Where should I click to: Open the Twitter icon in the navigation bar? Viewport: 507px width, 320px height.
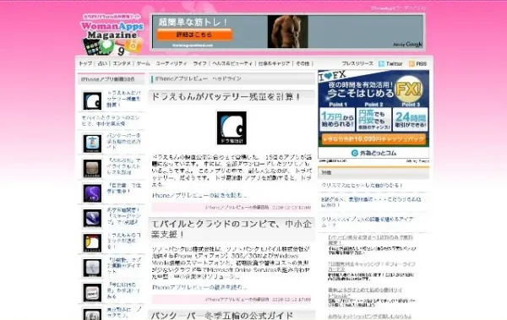click(382, 63)
